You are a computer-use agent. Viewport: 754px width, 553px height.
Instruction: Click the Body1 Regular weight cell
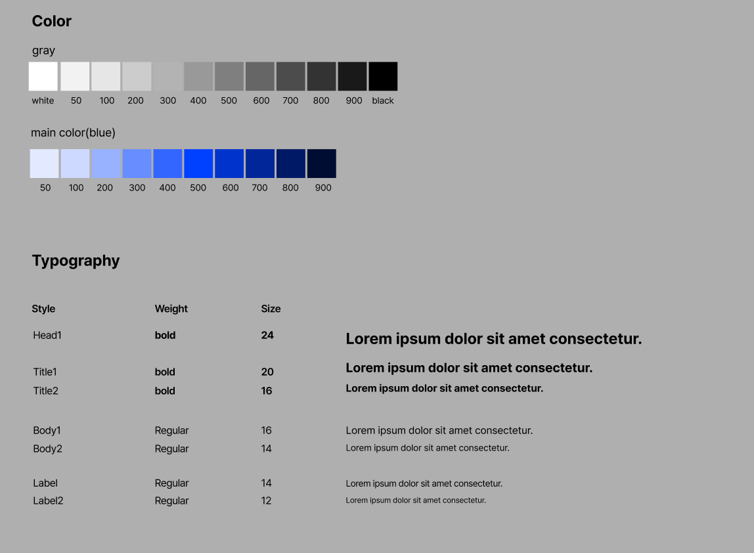click(x=171, y=430)
